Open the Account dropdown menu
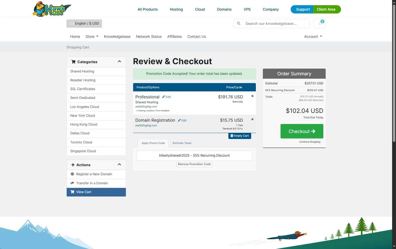The height and width of the screenshot is (249, 396). (x=313, y=36)
